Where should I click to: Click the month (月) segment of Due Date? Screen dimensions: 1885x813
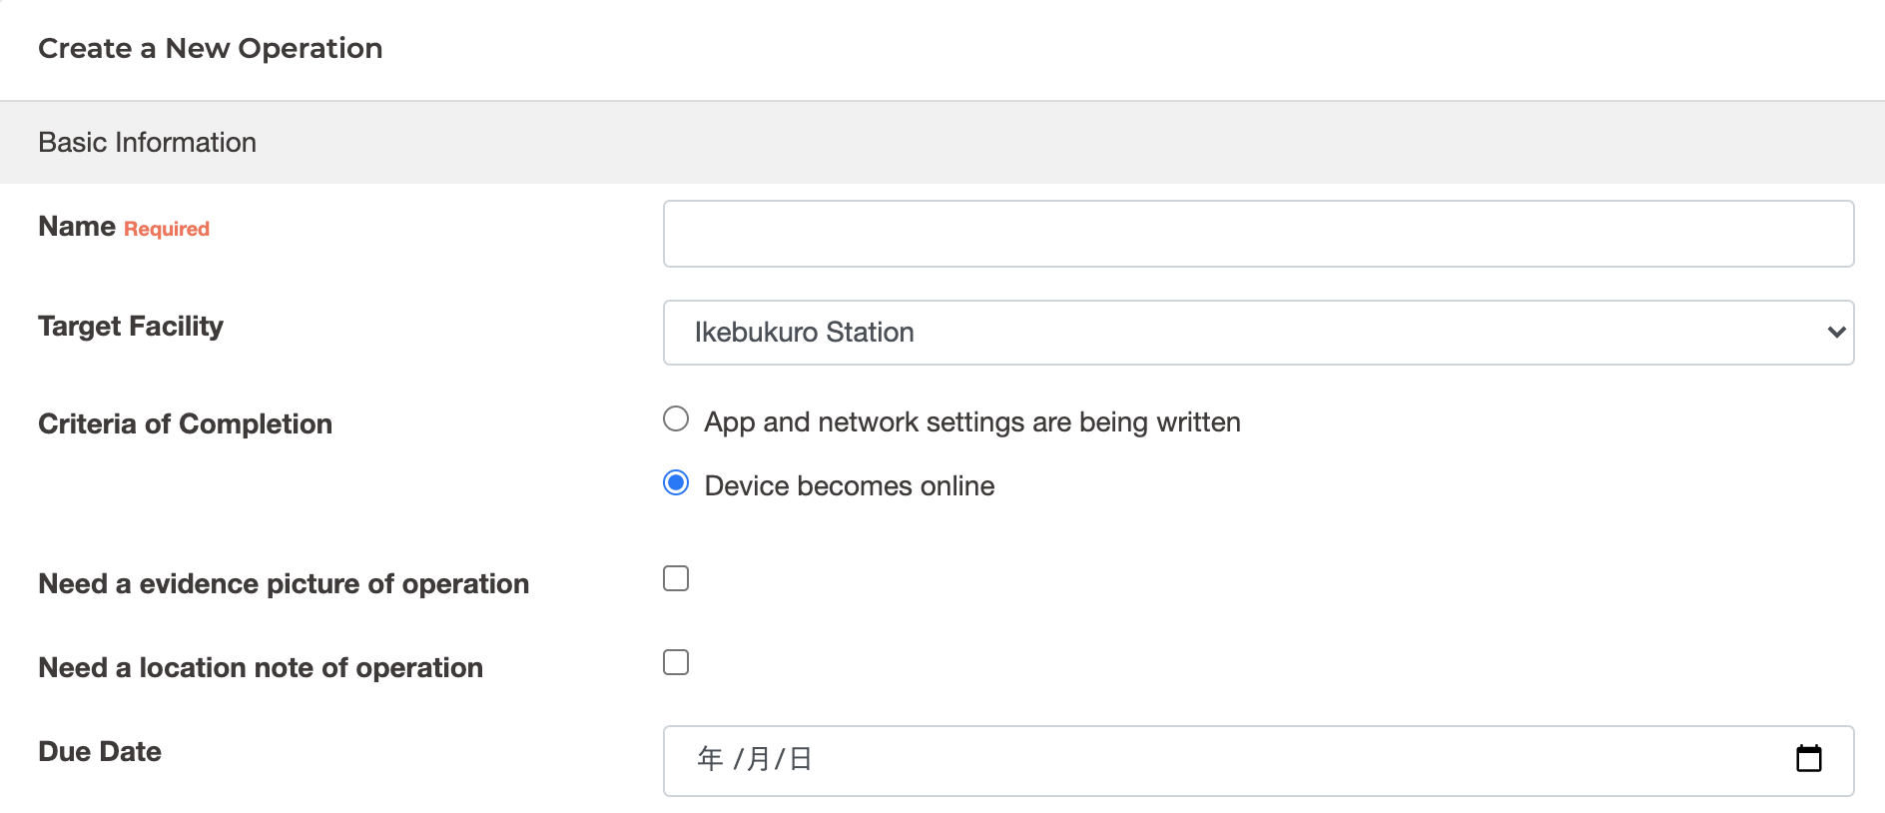point(758,759)
